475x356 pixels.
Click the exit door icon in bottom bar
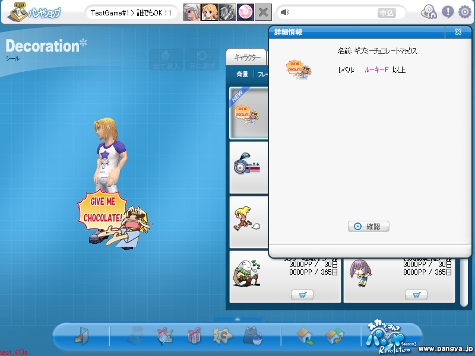tap(81, 335)
